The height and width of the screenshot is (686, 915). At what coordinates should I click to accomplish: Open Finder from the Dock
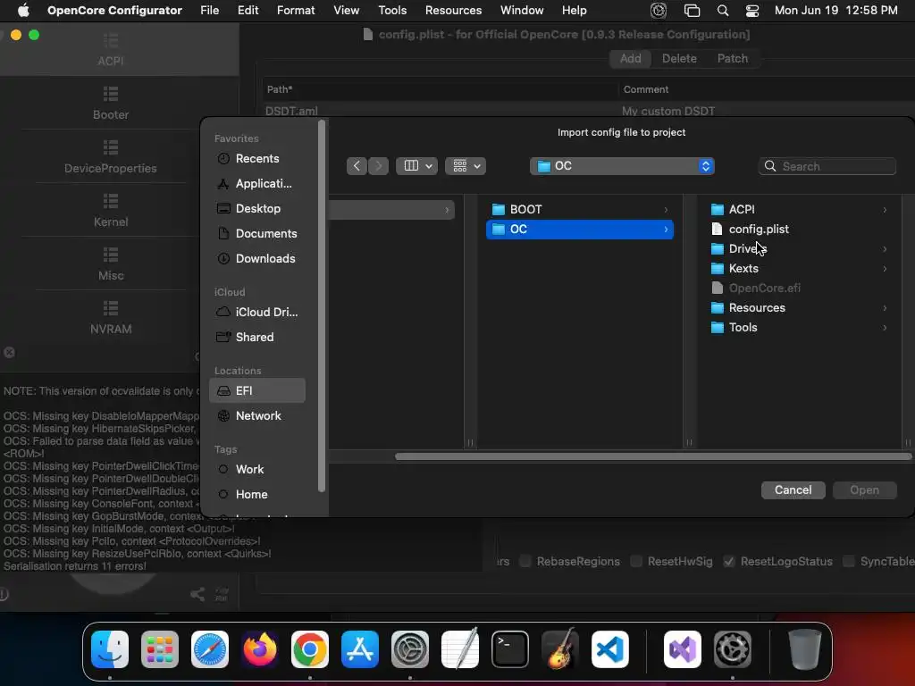[110, 649]
